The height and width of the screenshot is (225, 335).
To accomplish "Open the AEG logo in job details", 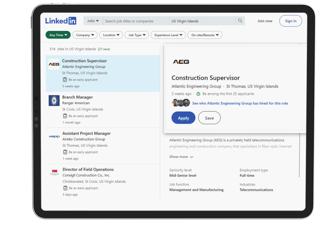I will (x=181, y=62).
